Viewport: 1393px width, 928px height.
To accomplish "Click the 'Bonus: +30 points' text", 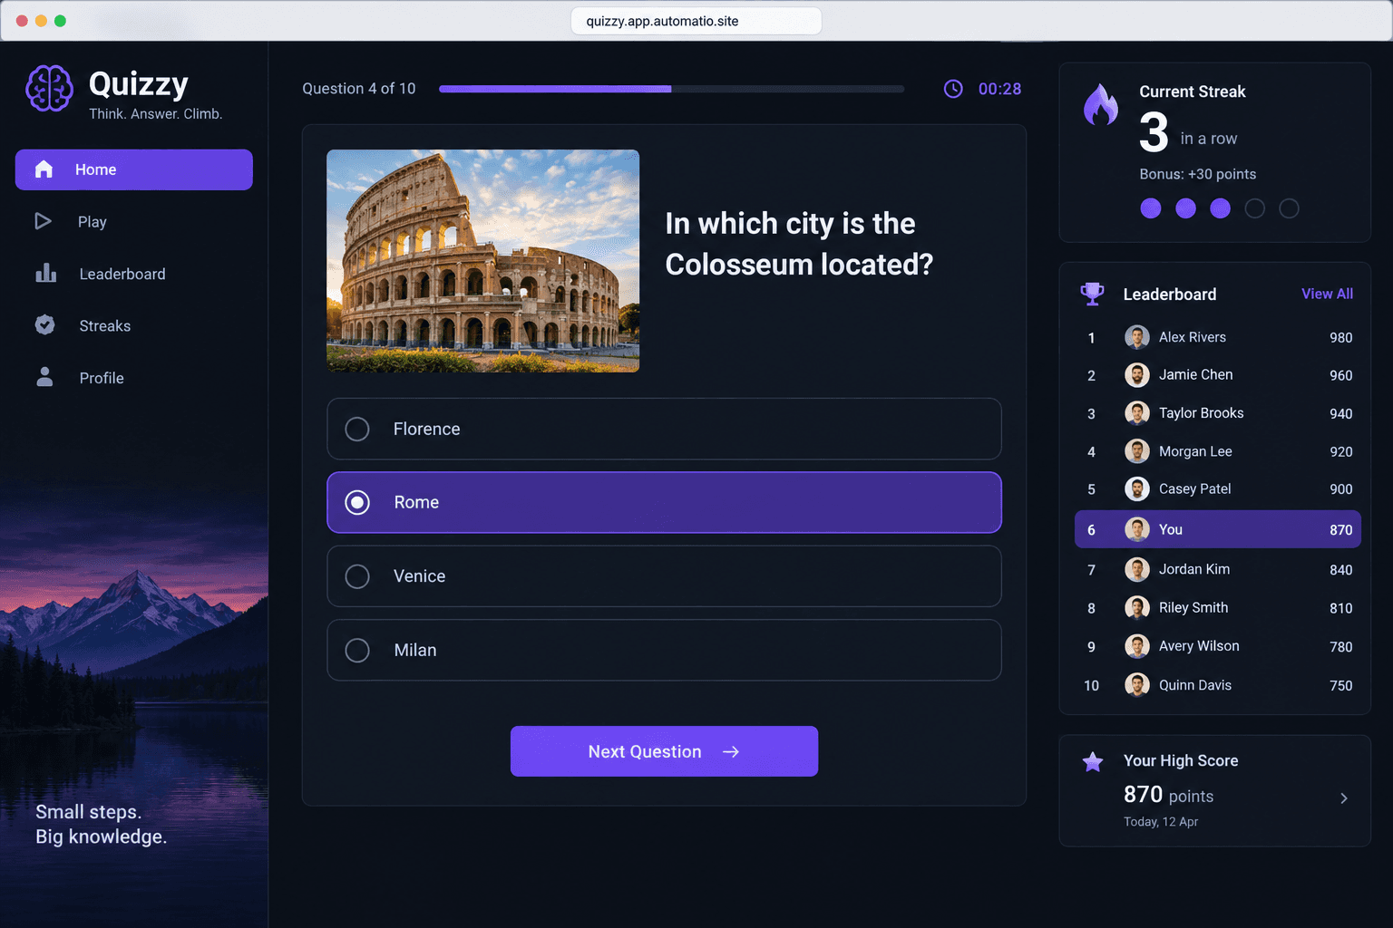I will [1198, 174].
